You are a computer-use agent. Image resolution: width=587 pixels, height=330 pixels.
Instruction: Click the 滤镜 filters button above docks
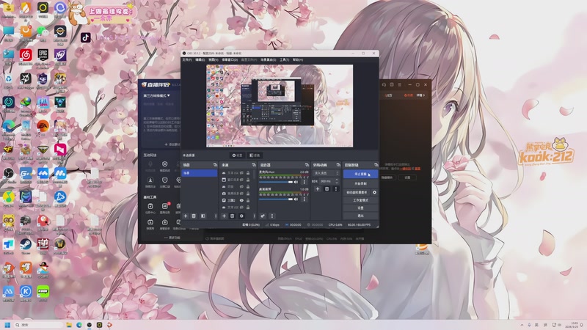255,155
